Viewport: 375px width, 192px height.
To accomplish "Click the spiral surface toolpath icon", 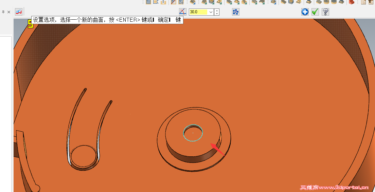I will pyautogui.click(x=326, y=2).
